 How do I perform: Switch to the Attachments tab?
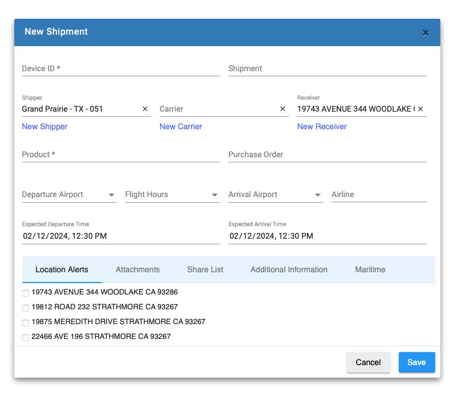click(137, 269)
